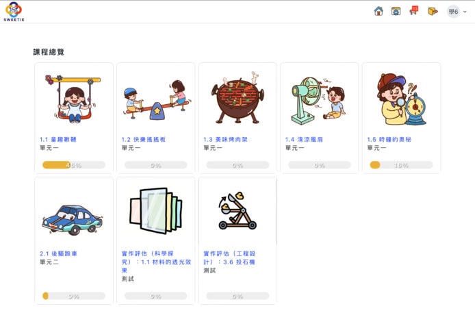
Task: Click the 45% progress bar on course 1.1
Action: click(x=74, y=165)
